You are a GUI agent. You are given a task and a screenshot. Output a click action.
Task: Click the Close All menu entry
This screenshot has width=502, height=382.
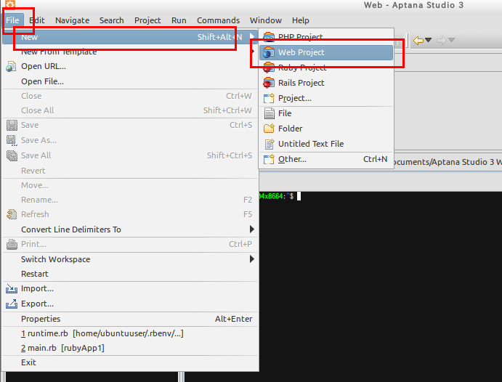coord(129,110)
